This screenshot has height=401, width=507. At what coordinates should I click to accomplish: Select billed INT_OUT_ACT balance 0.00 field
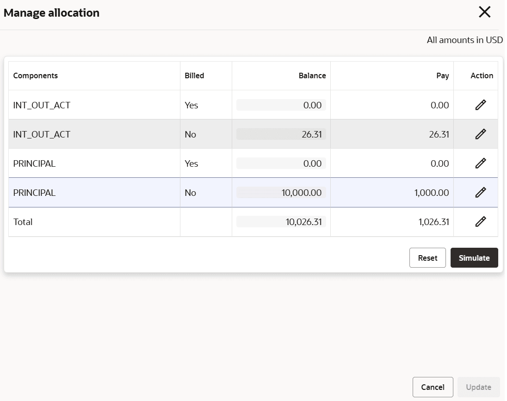pos(281,105)
